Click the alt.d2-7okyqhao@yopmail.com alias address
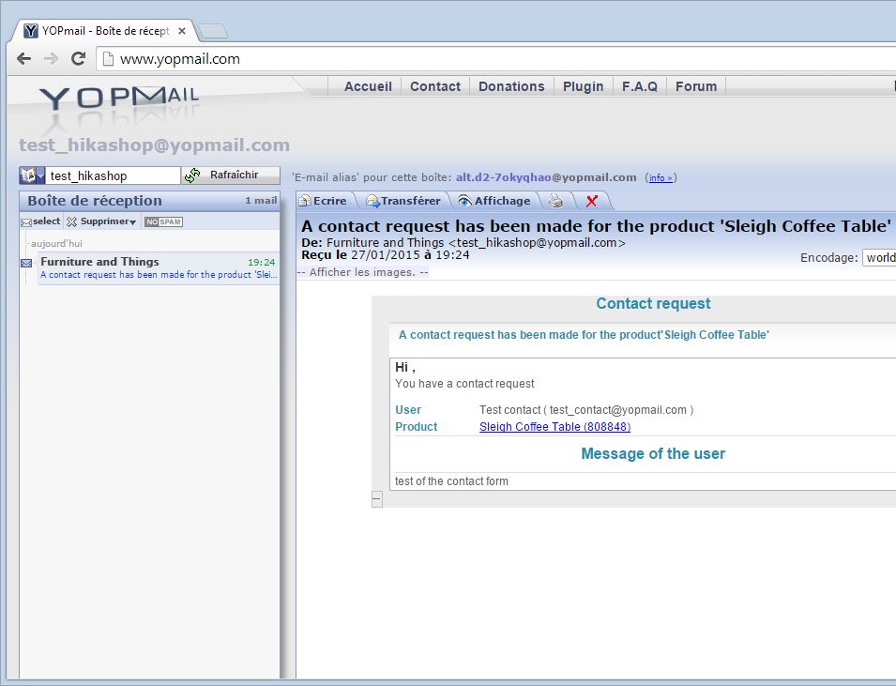The width and height of the screenshot is (896, 686). (x=546, y=177)
